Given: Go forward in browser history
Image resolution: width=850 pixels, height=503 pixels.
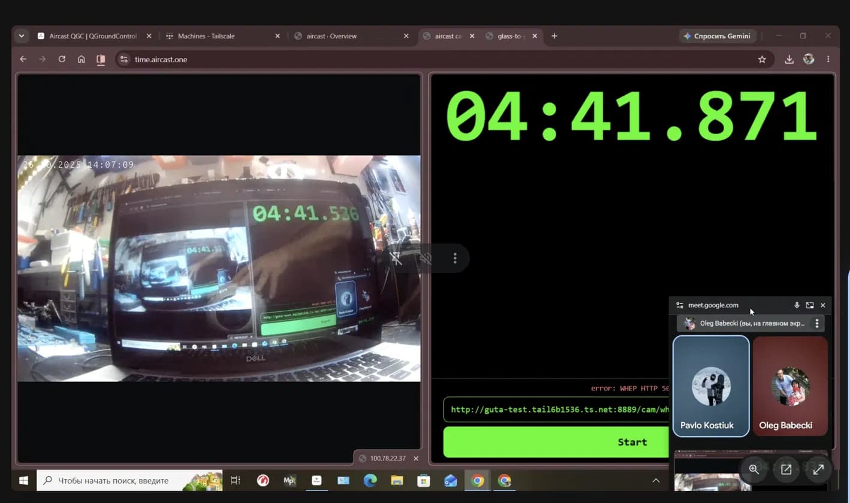Looking at the screenshot, I should coord(42,59).
